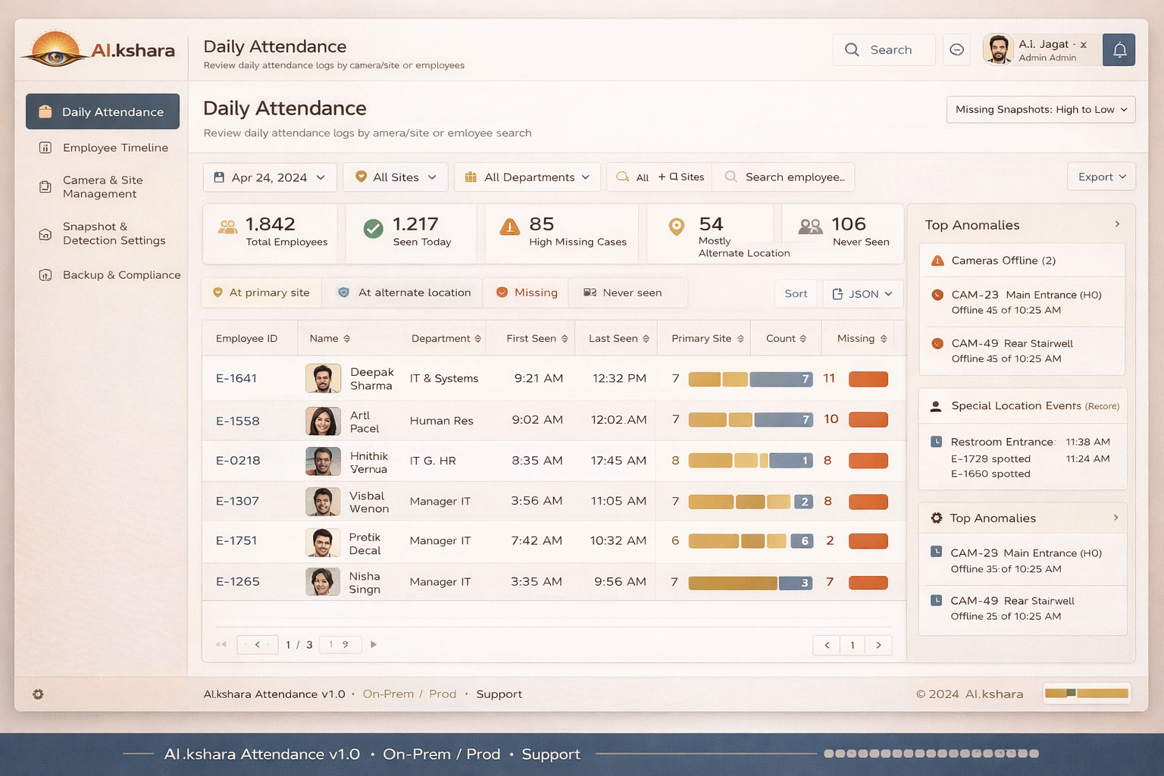This screenshot has height=776, width=1164.
Task: Click the > arrow after the page 1 box
Action: (878, 646)
